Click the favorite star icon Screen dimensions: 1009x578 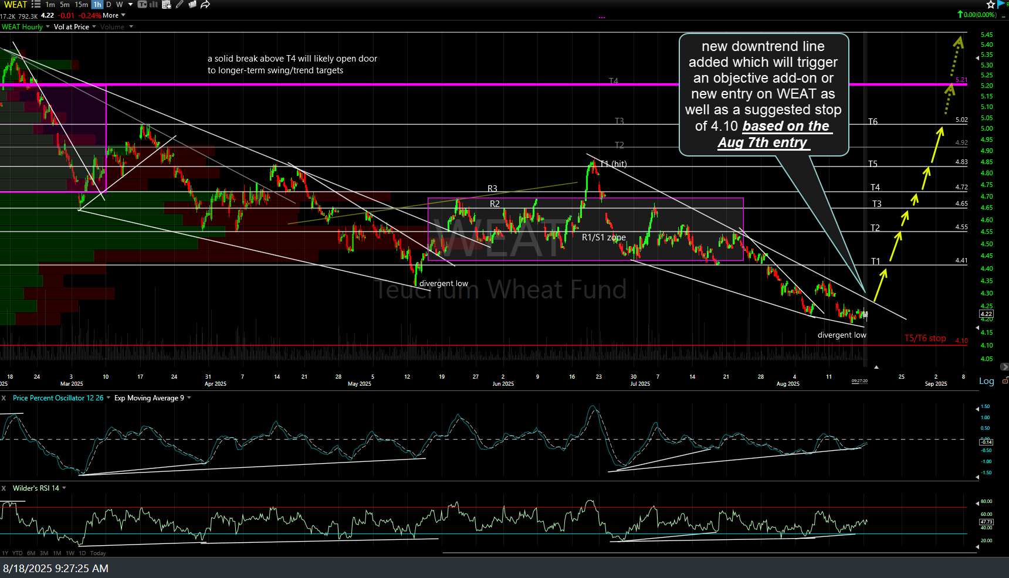(x=991, y=4)
